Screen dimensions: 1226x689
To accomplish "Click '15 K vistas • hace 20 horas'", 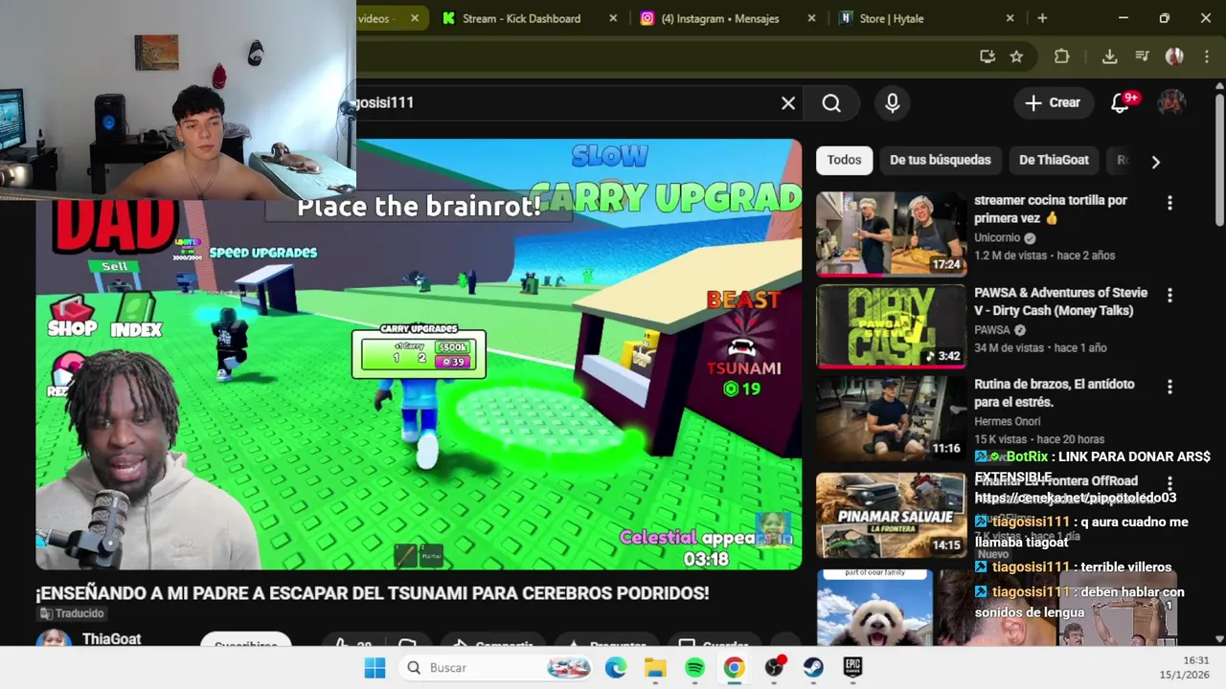I will (x=1039, y=439).
